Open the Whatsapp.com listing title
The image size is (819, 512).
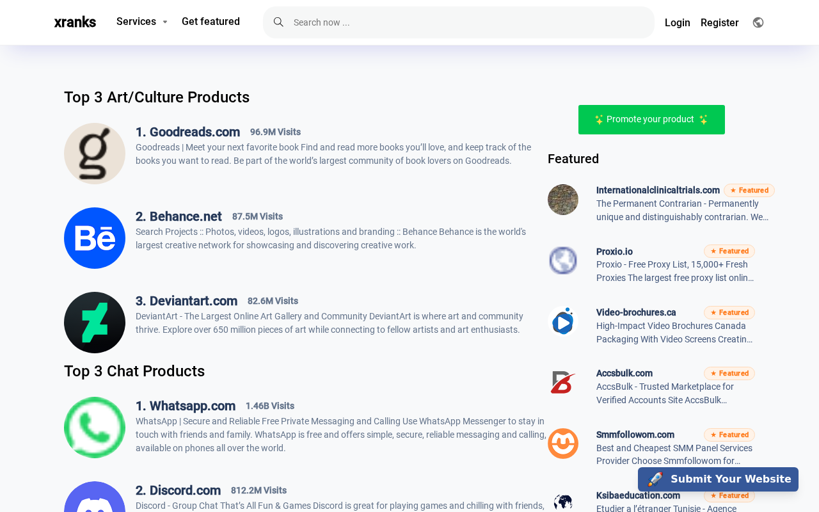[186, 406]
